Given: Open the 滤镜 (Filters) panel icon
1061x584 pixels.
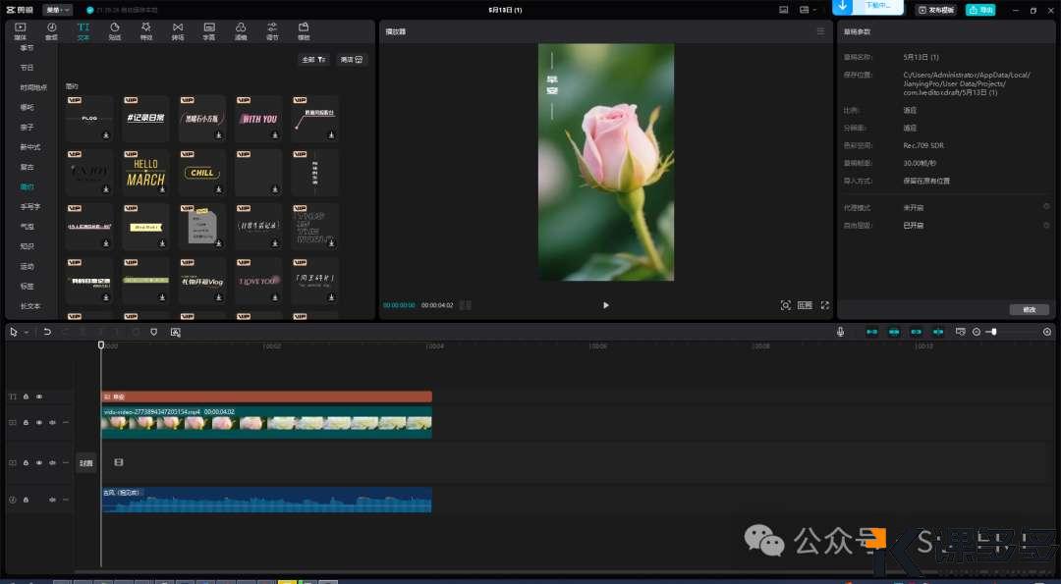Looking at the screenshot, I should pyautogui.click(x=240, y=30).
